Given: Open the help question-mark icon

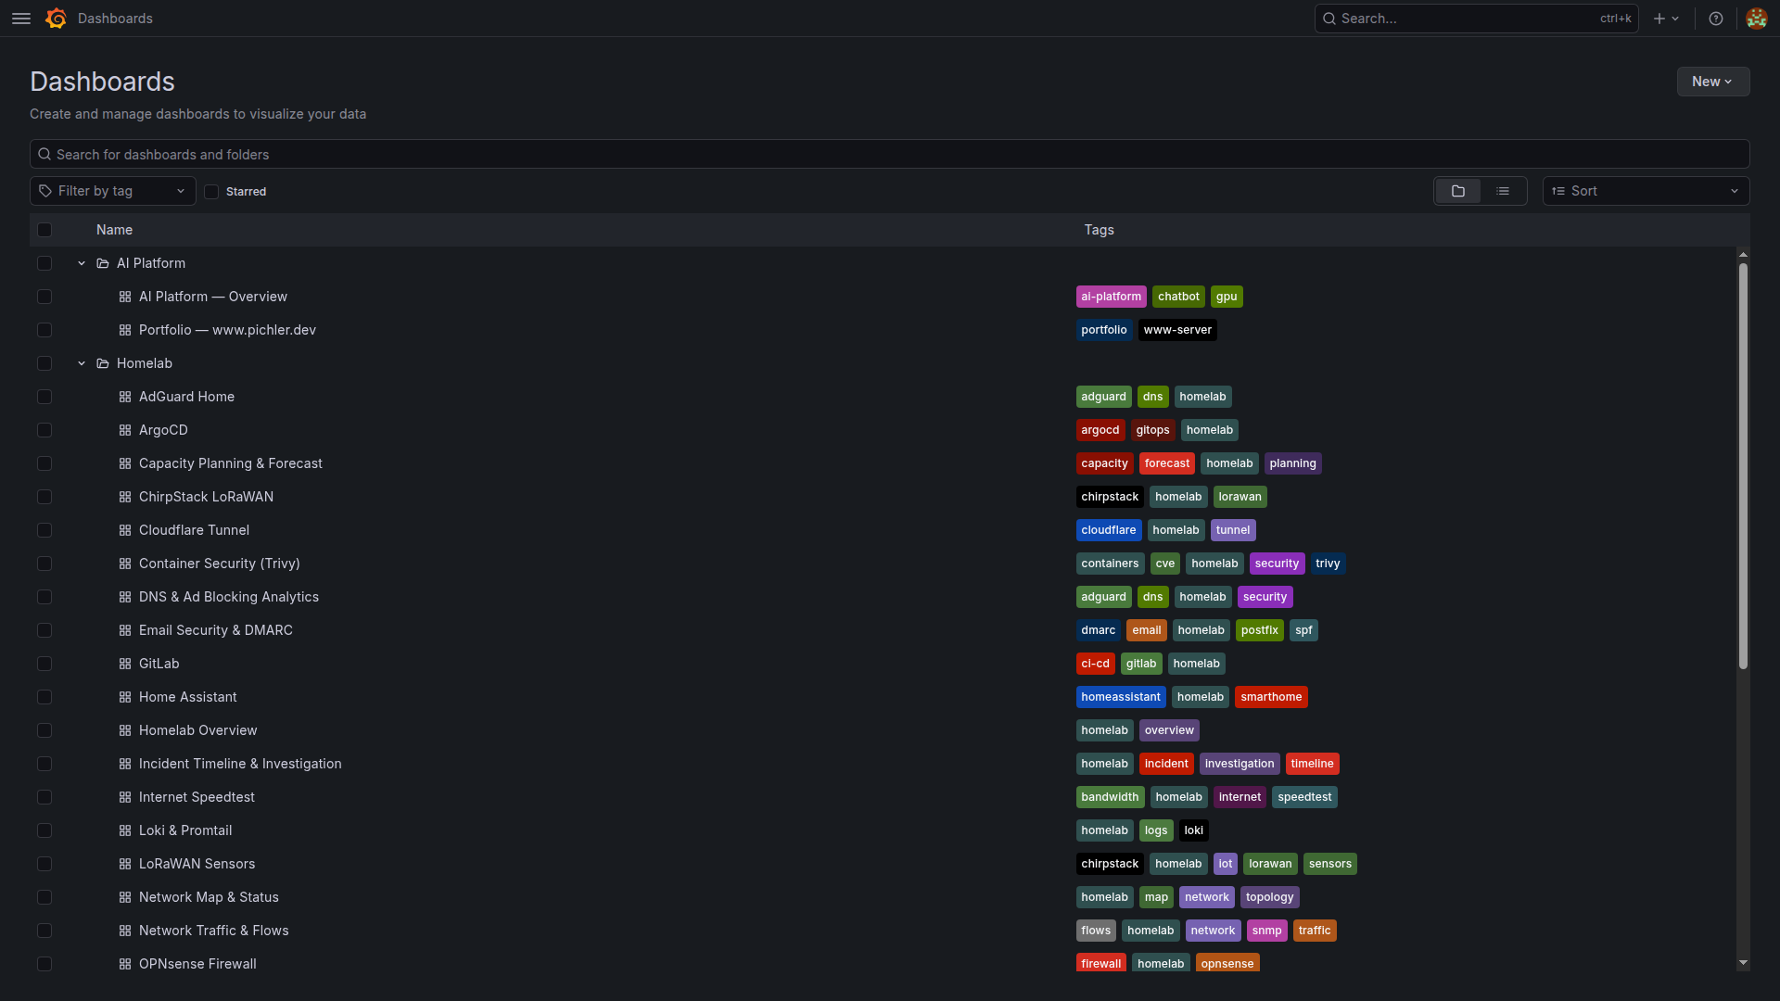Looking at the screenshot, I should [1716, 19].
